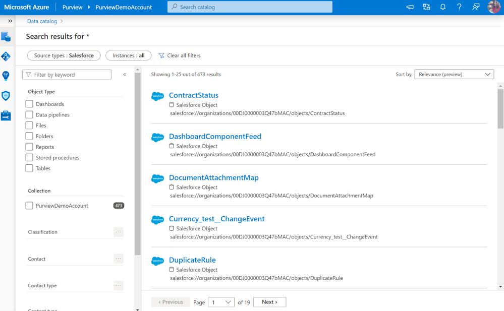The image size is (504, 311).
Task: Expand the Contact type filter ellipsis
Action: [x=119, y=286]
